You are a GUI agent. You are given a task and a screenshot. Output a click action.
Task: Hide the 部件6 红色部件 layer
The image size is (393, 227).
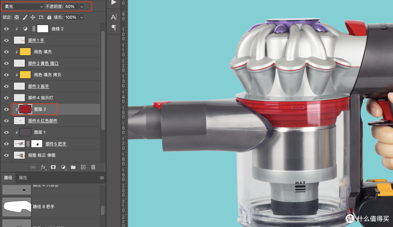coord(7,121)
